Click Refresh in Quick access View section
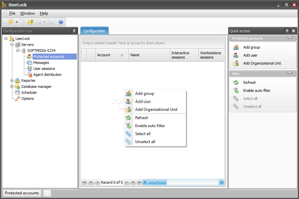Image resolution: width=299 pixels, height=199 pixels. click(249, 83)
